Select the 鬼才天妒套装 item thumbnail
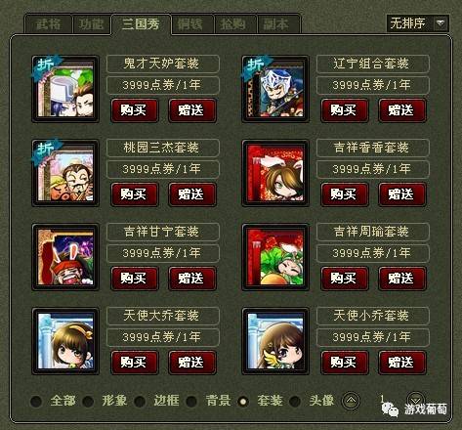The image size is (462, 430). pyautogui.click(x=65, y=89)
